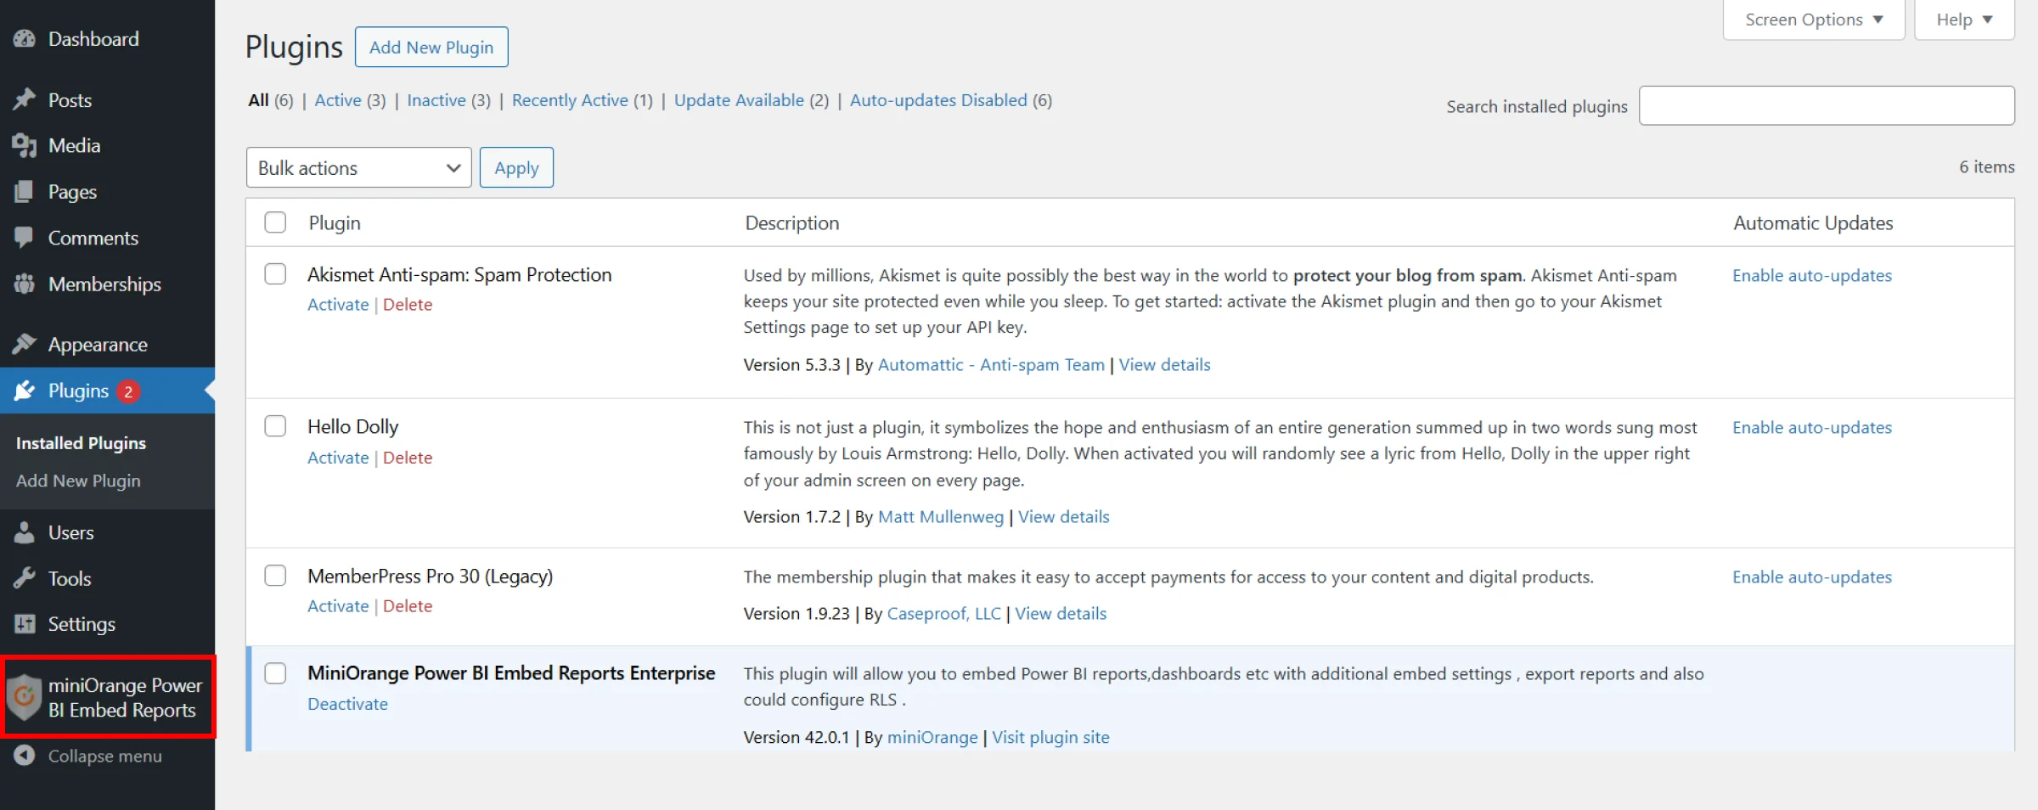The width and height of the screenshot is (2038, 810).
Task: Sort by Plugin column header
Action: tap(335, 222)
